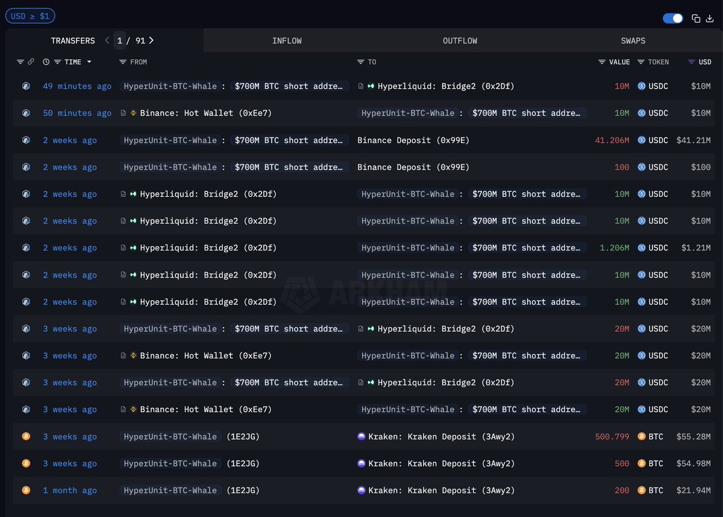Viewport: 723px width, 517px height.
Task: Click Binance logo icon in 50 minutes ago row
Action: point(134,113)
